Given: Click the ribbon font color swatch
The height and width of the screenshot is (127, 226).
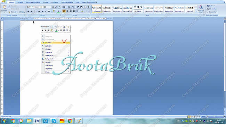Looking at the screenshot, I should pos(58,11).
